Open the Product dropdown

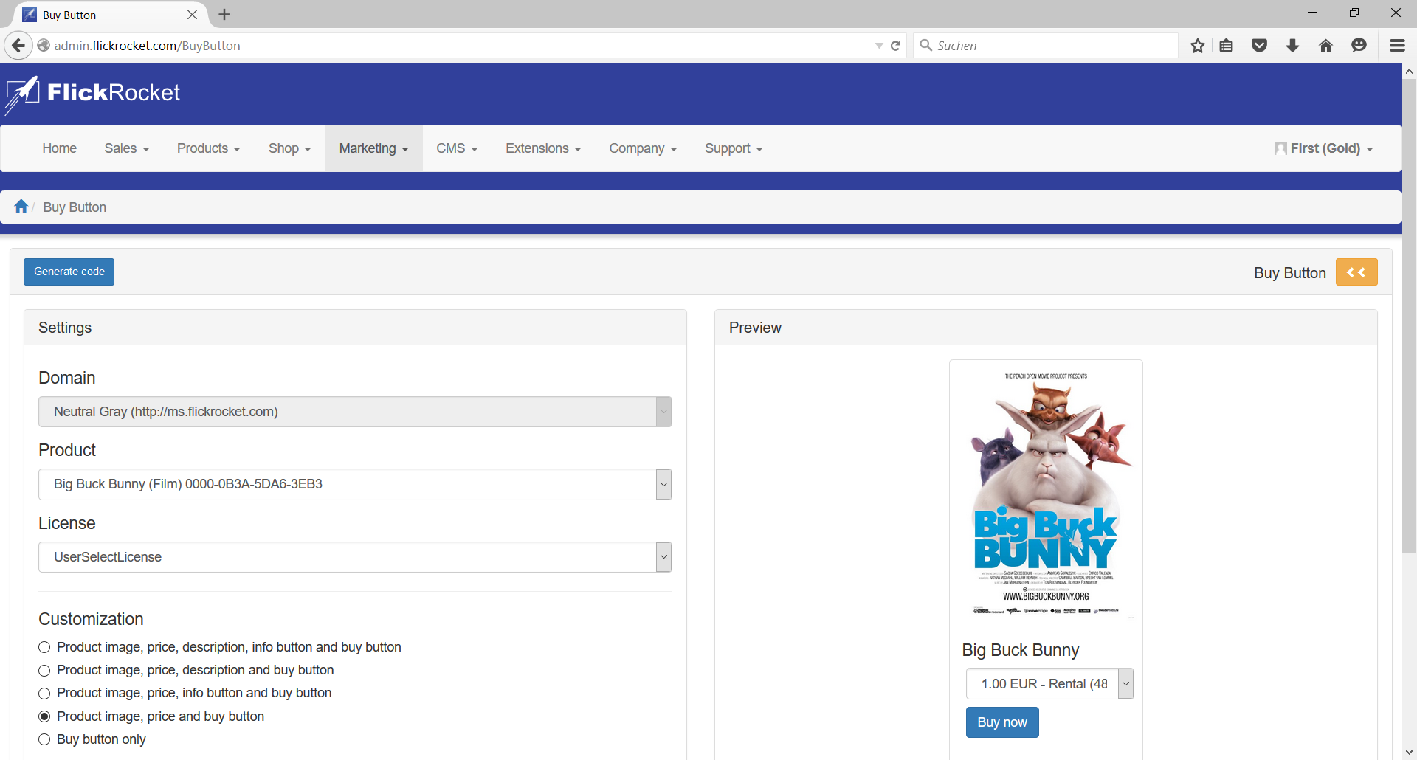(355, 484)
